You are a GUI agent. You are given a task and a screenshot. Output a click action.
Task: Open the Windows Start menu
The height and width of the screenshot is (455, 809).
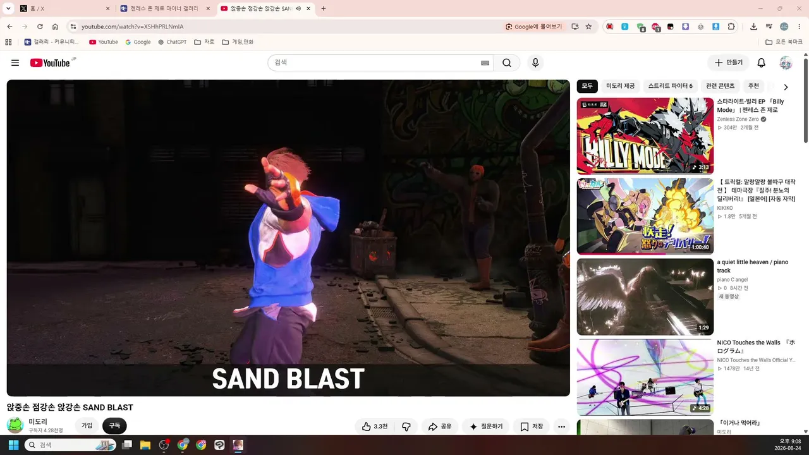(13, 445)
